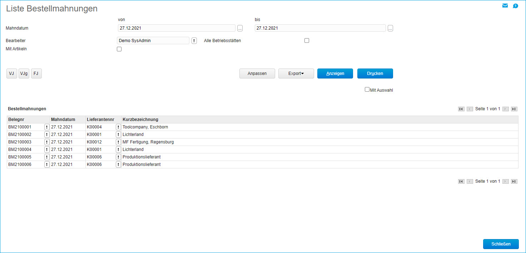The height and width of the screenshot is (253, 526).
Task: Sort by Mahndatum column header
Action: tap(63, 120)
